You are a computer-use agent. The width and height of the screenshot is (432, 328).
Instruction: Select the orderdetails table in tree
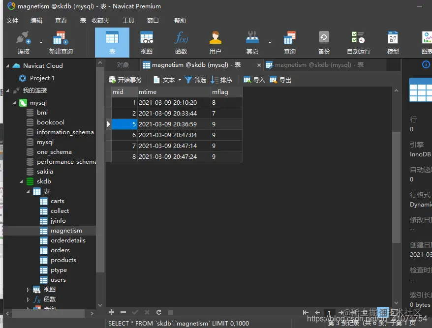pyautogui.click(x=68, y=240)
